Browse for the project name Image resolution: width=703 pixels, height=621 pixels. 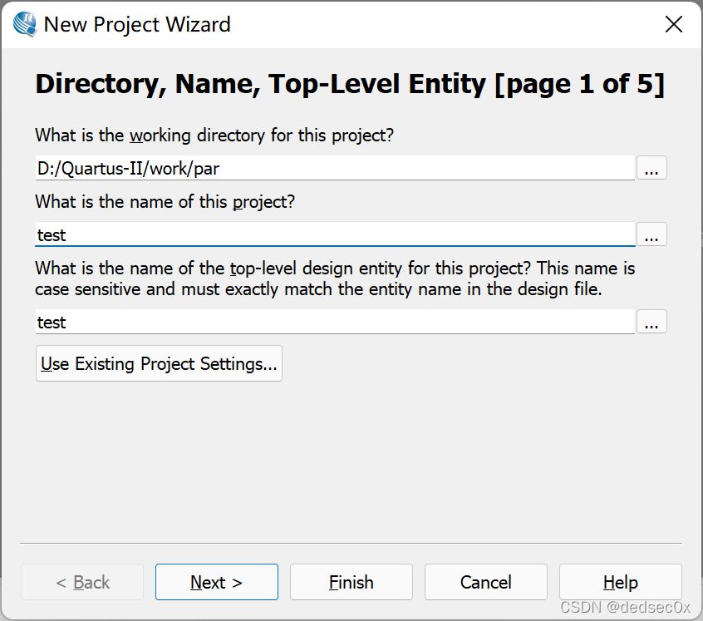coord(651,234)
